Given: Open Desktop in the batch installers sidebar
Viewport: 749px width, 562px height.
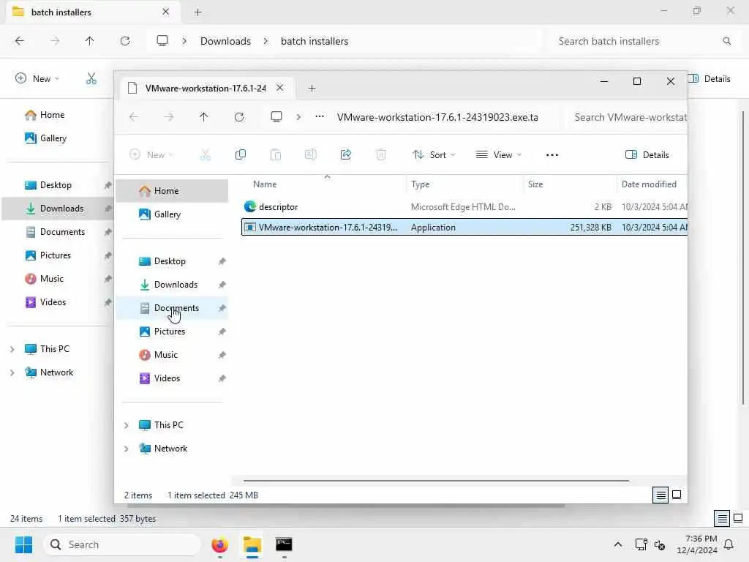Looking at the screenshot, I should point(58,185).
